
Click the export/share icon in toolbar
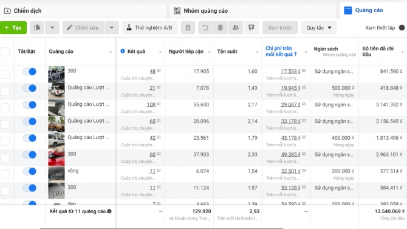point(251,27)
